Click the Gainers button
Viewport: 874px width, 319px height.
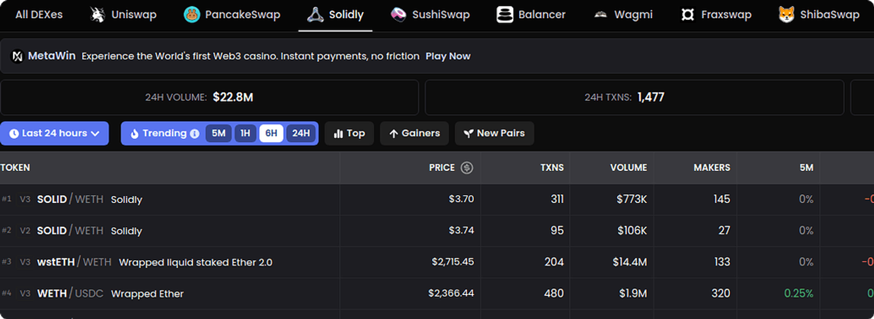point(414,133)
